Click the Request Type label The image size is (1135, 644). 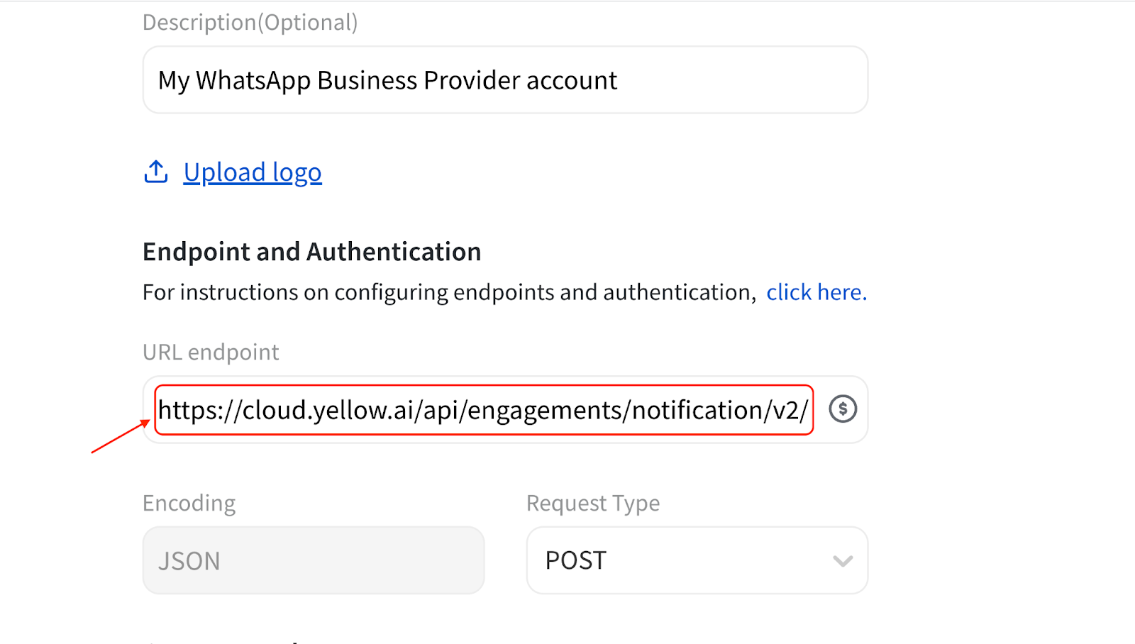coord(592,503)
